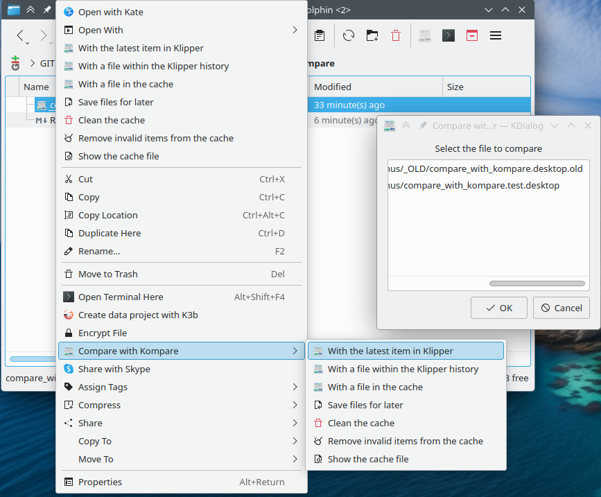The image size is (601, 497).
Task: Choose Copy Location entry
Action: [x=182, y=216]
